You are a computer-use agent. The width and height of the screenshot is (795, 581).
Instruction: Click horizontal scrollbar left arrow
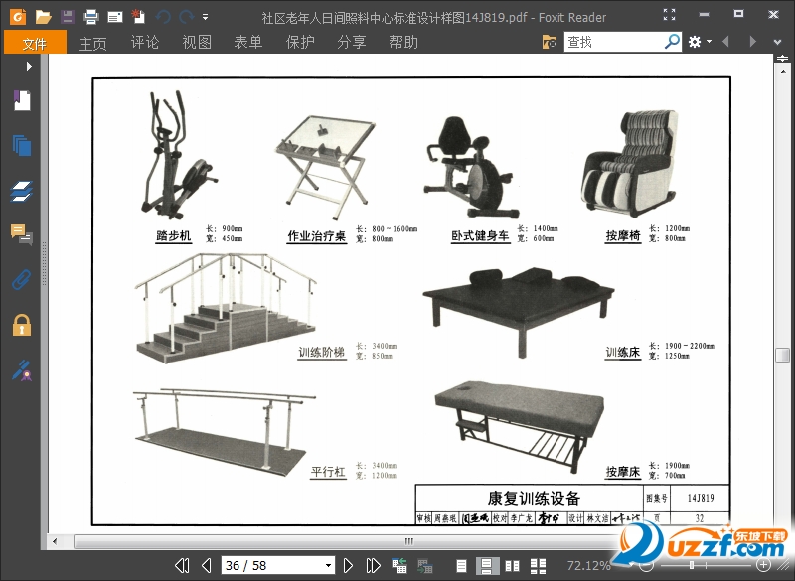(x=55, y=541)
